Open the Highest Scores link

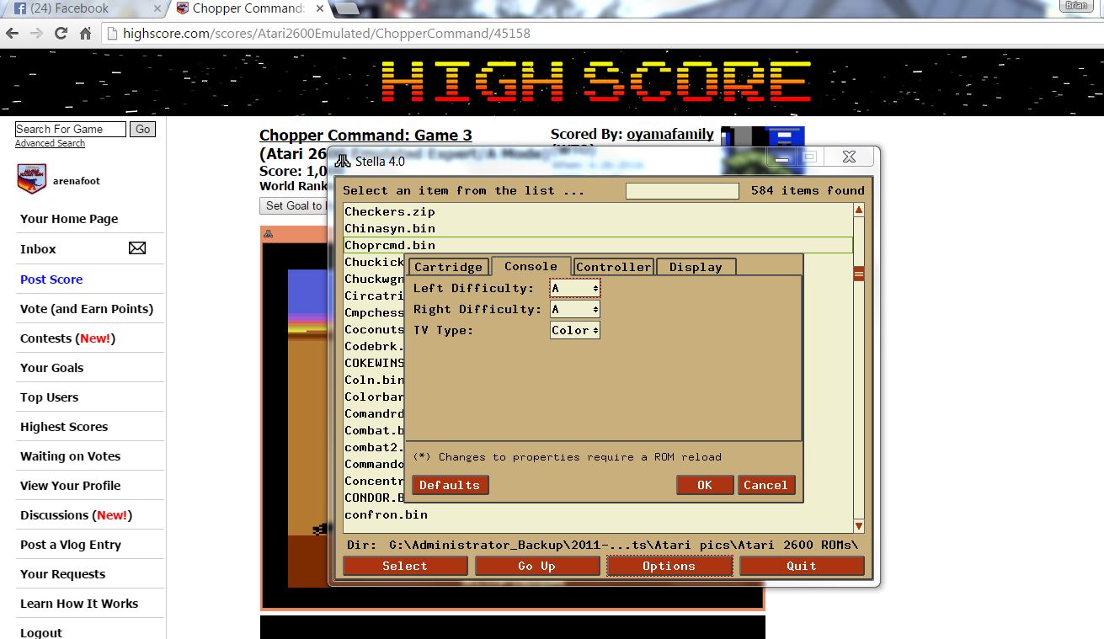click(x=64, y=427)
